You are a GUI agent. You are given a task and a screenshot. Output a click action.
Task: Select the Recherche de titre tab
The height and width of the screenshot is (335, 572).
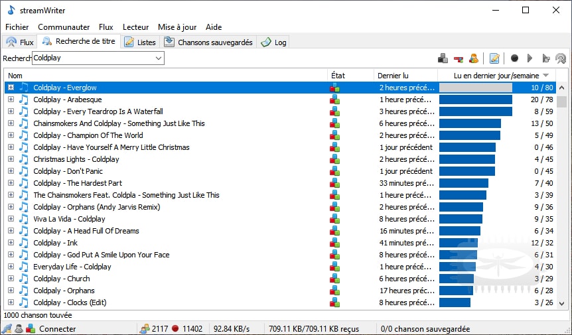tap(79, 41)
